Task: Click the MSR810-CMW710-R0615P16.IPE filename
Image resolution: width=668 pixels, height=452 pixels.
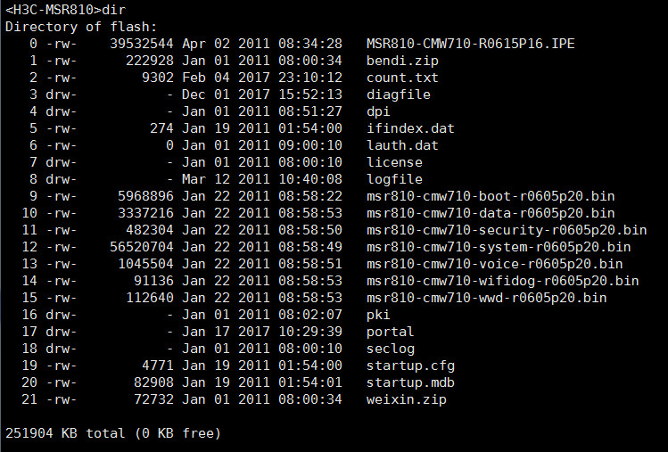Action: [470, 44]
